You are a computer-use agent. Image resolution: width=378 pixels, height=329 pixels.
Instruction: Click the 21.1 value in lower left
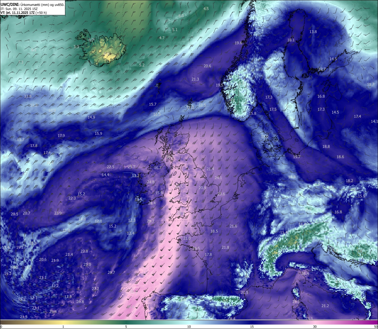pyautogui.click(x=43, y=278)
